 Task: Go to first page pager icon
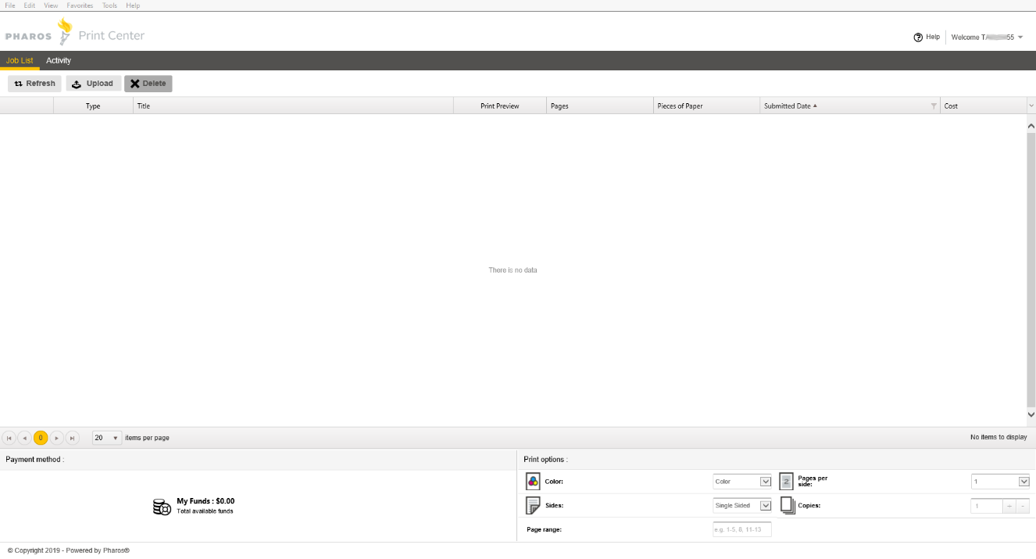(x=9, y=438)
